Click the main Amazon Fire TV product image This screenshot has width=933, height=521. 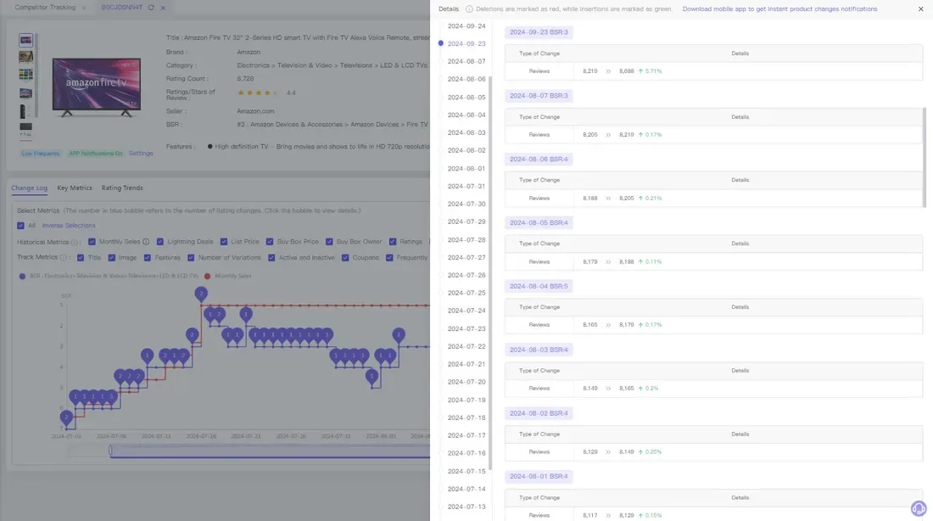(x=97, y=87)
